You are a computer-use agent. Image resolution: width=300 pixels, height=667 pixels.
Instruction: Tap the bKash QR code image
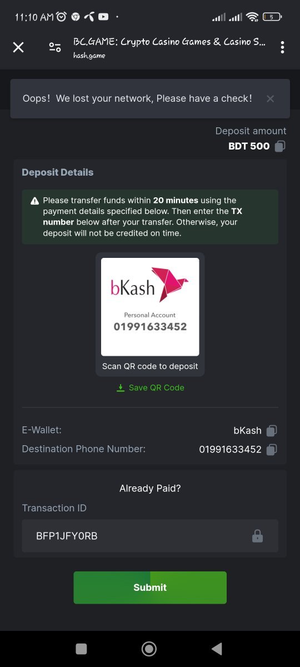[150, 307]
